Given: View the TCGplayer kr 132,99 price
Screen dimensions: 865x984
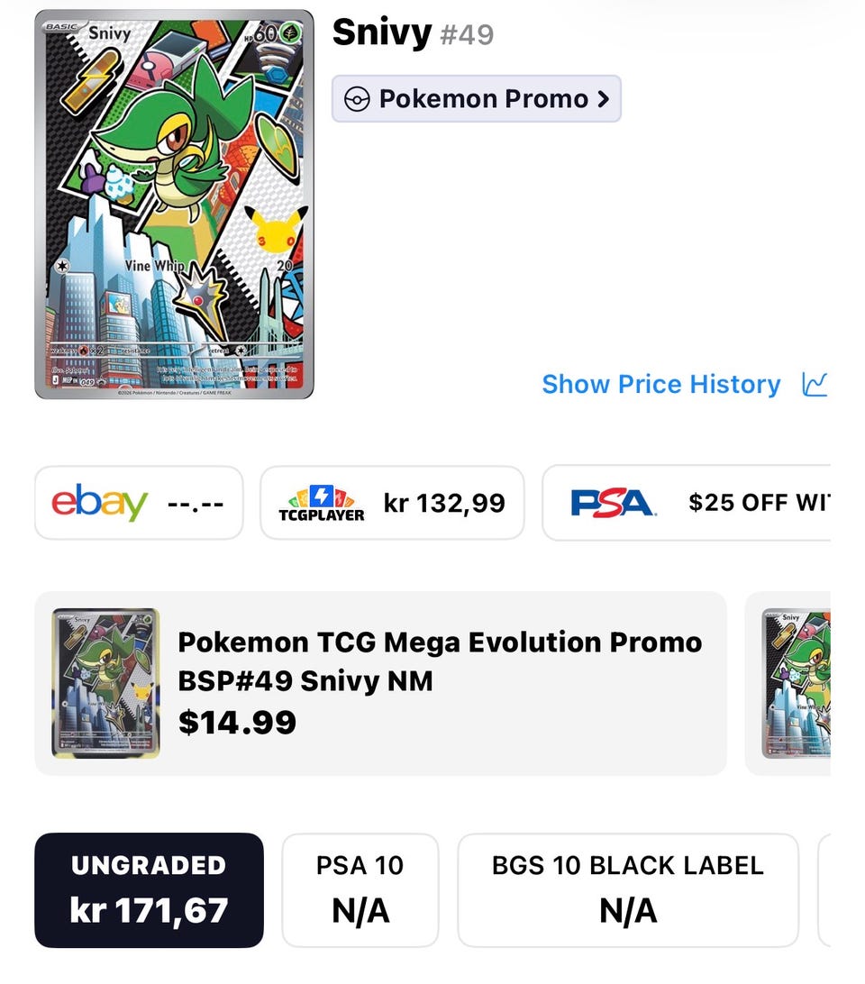Looking at the screenshot, I should (x=444, y=503).
